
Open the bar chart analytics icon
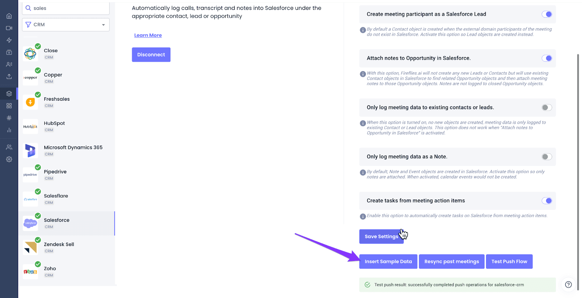(9, 130)
